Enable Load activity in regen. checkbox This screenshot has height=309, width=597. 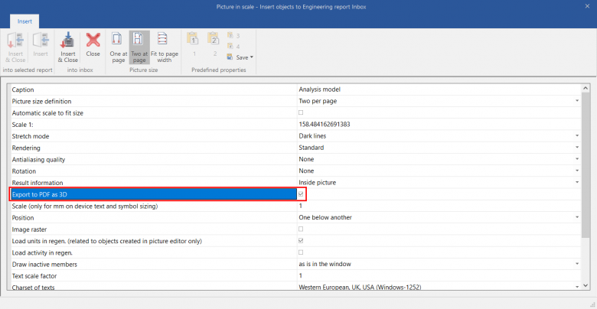pyautogui.click(x=301, y=252)
